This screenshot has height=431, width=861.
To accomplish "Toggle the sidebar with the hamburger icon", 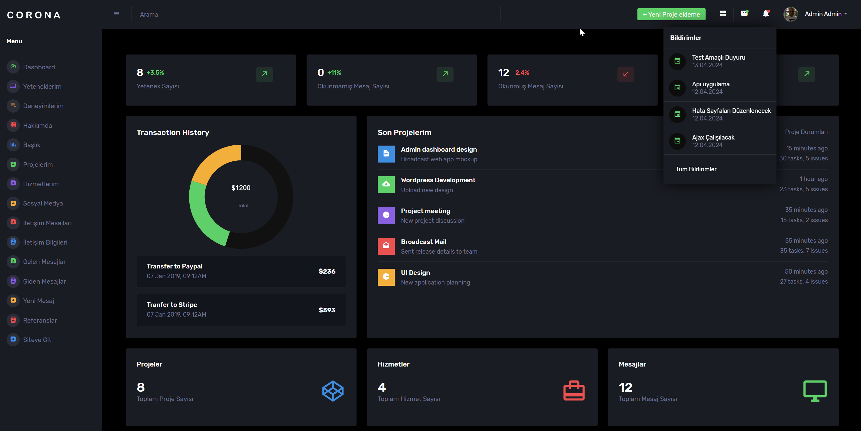I will 116,14.
